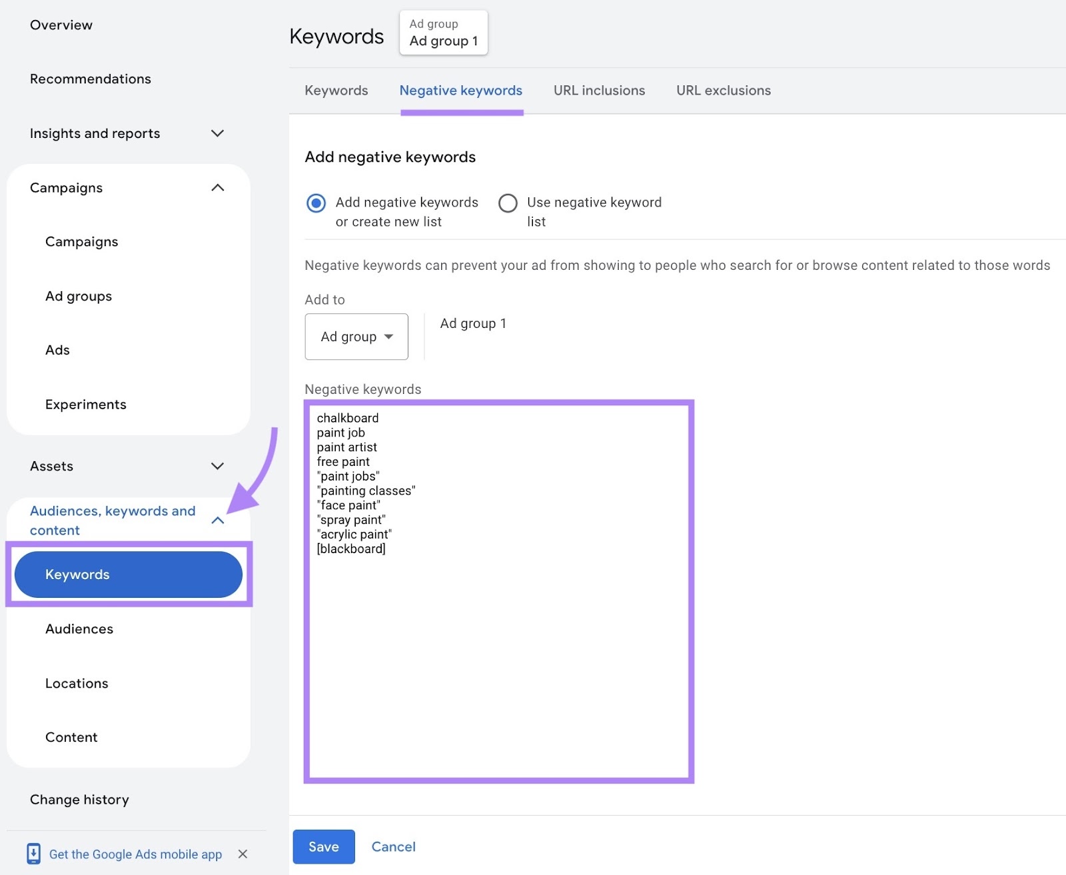Open the "Add to" Ad group dropdown
The image size is (1066, 875).
(356, 337)
